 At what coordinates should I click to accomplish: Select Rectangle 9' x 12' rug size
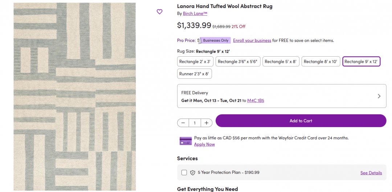[361, 62]
